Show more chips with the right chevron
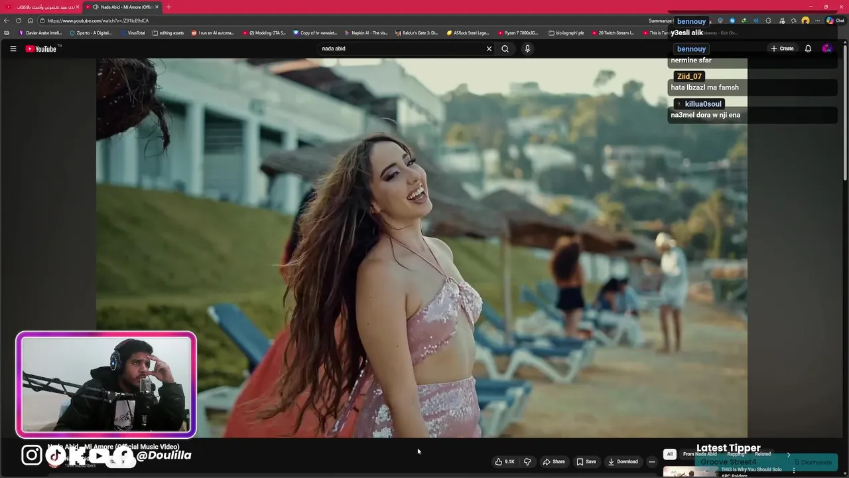 tap(788, 454)
